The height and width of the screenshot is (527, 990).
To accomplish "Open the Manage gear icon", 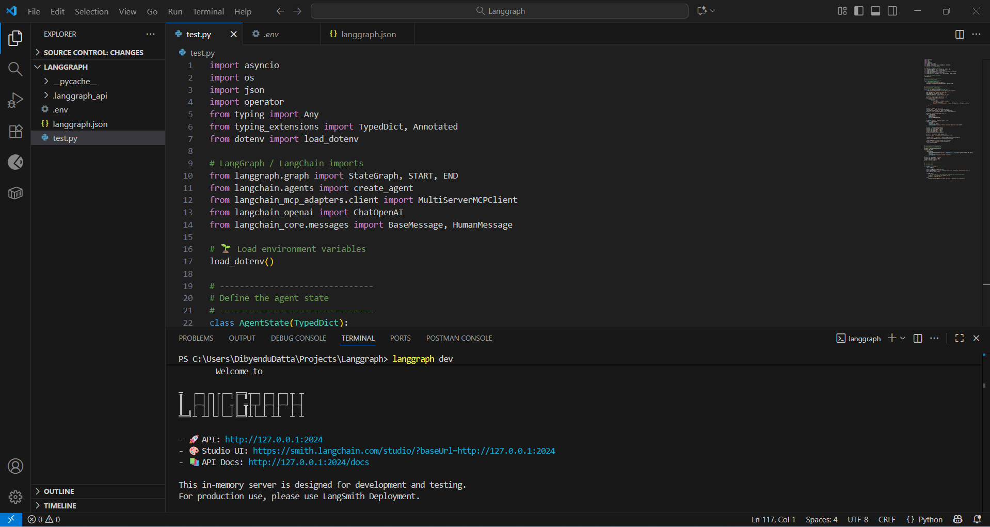I will click(x=15, y=497).
